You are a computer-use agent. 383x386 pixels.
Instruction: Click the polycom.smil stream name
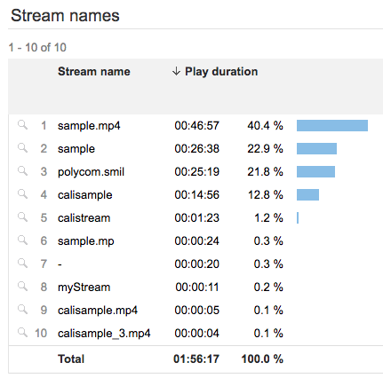(x=91, y=172)
